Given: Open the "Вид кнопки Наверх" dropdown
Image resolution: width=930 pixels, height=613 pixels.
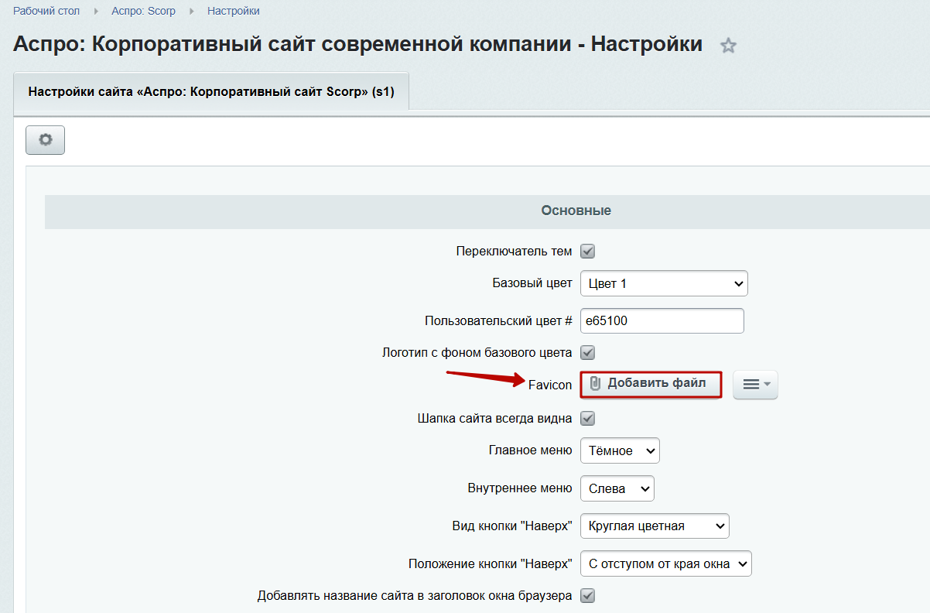Looking at the screenshot, I should (655, 526).
